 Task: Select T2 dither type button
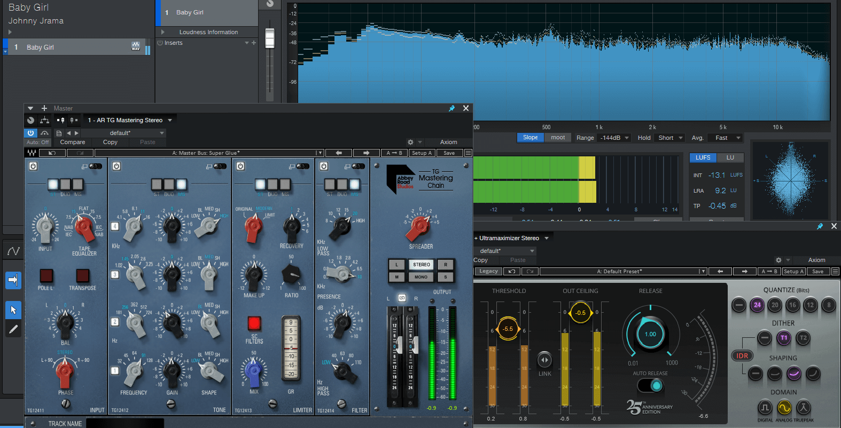coord(803,338)
